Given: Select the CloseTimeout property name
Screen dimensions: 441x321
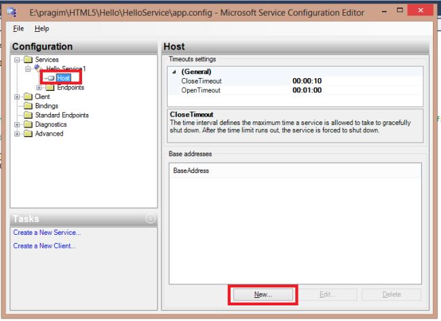Looking at the screenshot, I should 202,81.
